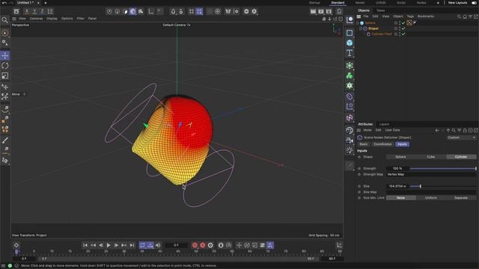Screen dimensions: 479x269
Task: Select Standard layout at top
Action: (338, 3)
